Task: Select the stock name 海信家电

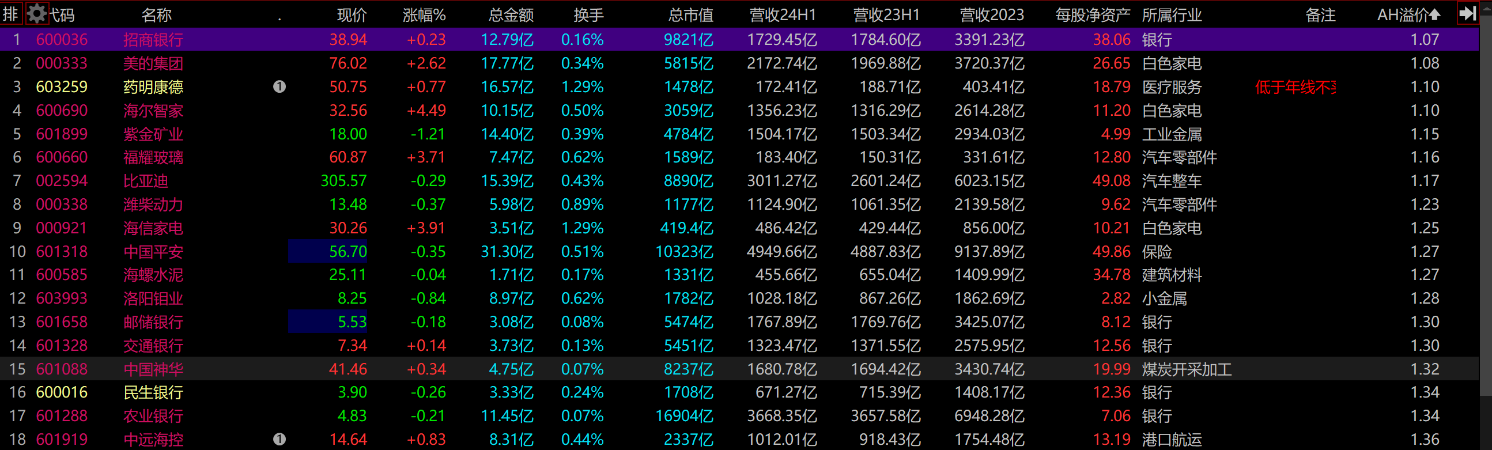Action: point(153,228)
